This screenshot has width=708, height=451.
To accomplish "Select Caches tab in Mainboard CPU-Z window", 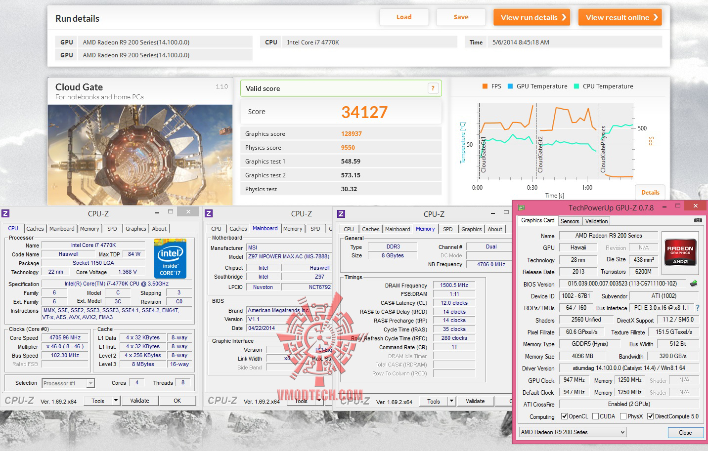I will (238, 229).
